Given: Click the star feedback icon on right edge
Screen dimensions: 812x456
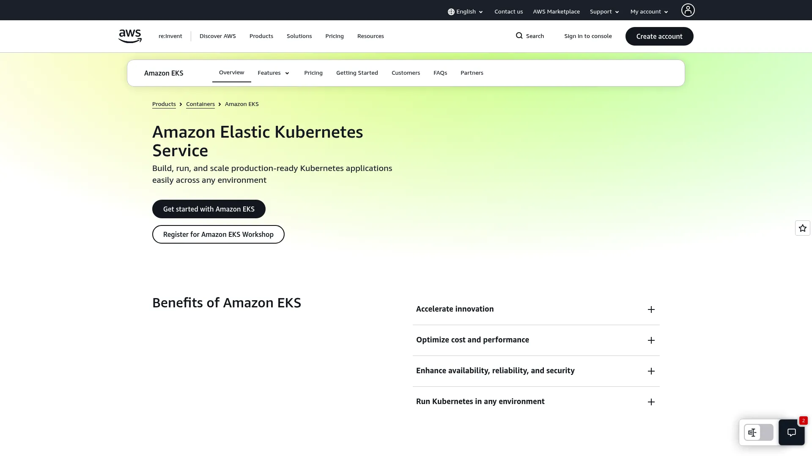Looking at the screenshot, I should point(802,228).
